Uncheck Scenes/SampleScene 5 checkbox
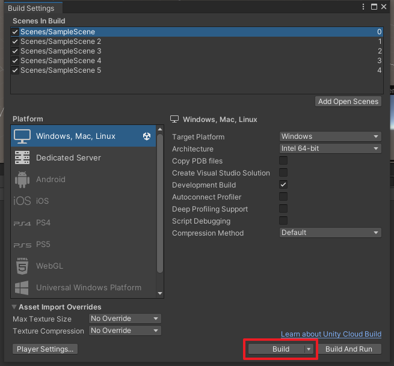The height and width of the screenshot is (366, 394). [x=15, y=70]
